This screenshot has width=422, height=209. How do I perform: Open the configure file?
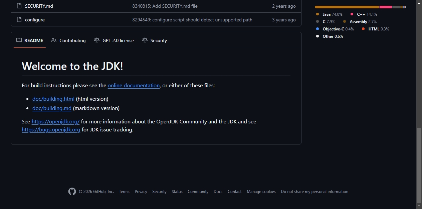35,20
